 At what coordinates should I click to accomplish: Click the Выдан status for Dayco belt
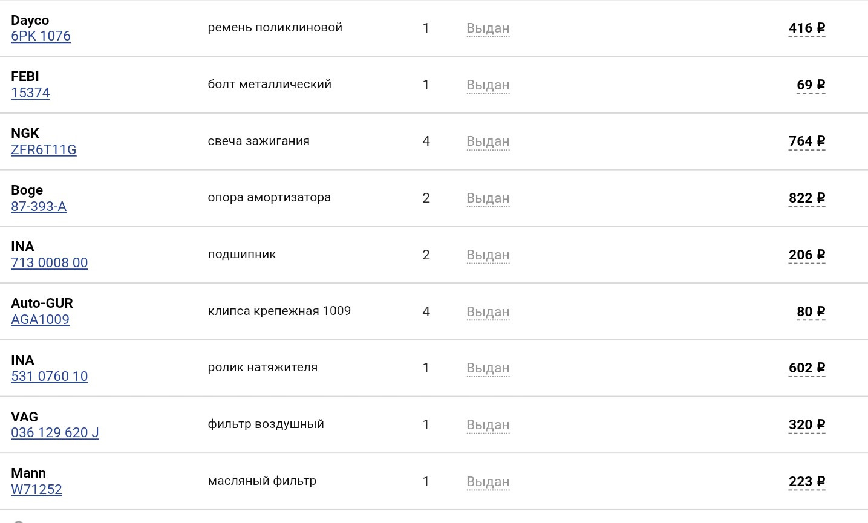click(x=488, y=28)
